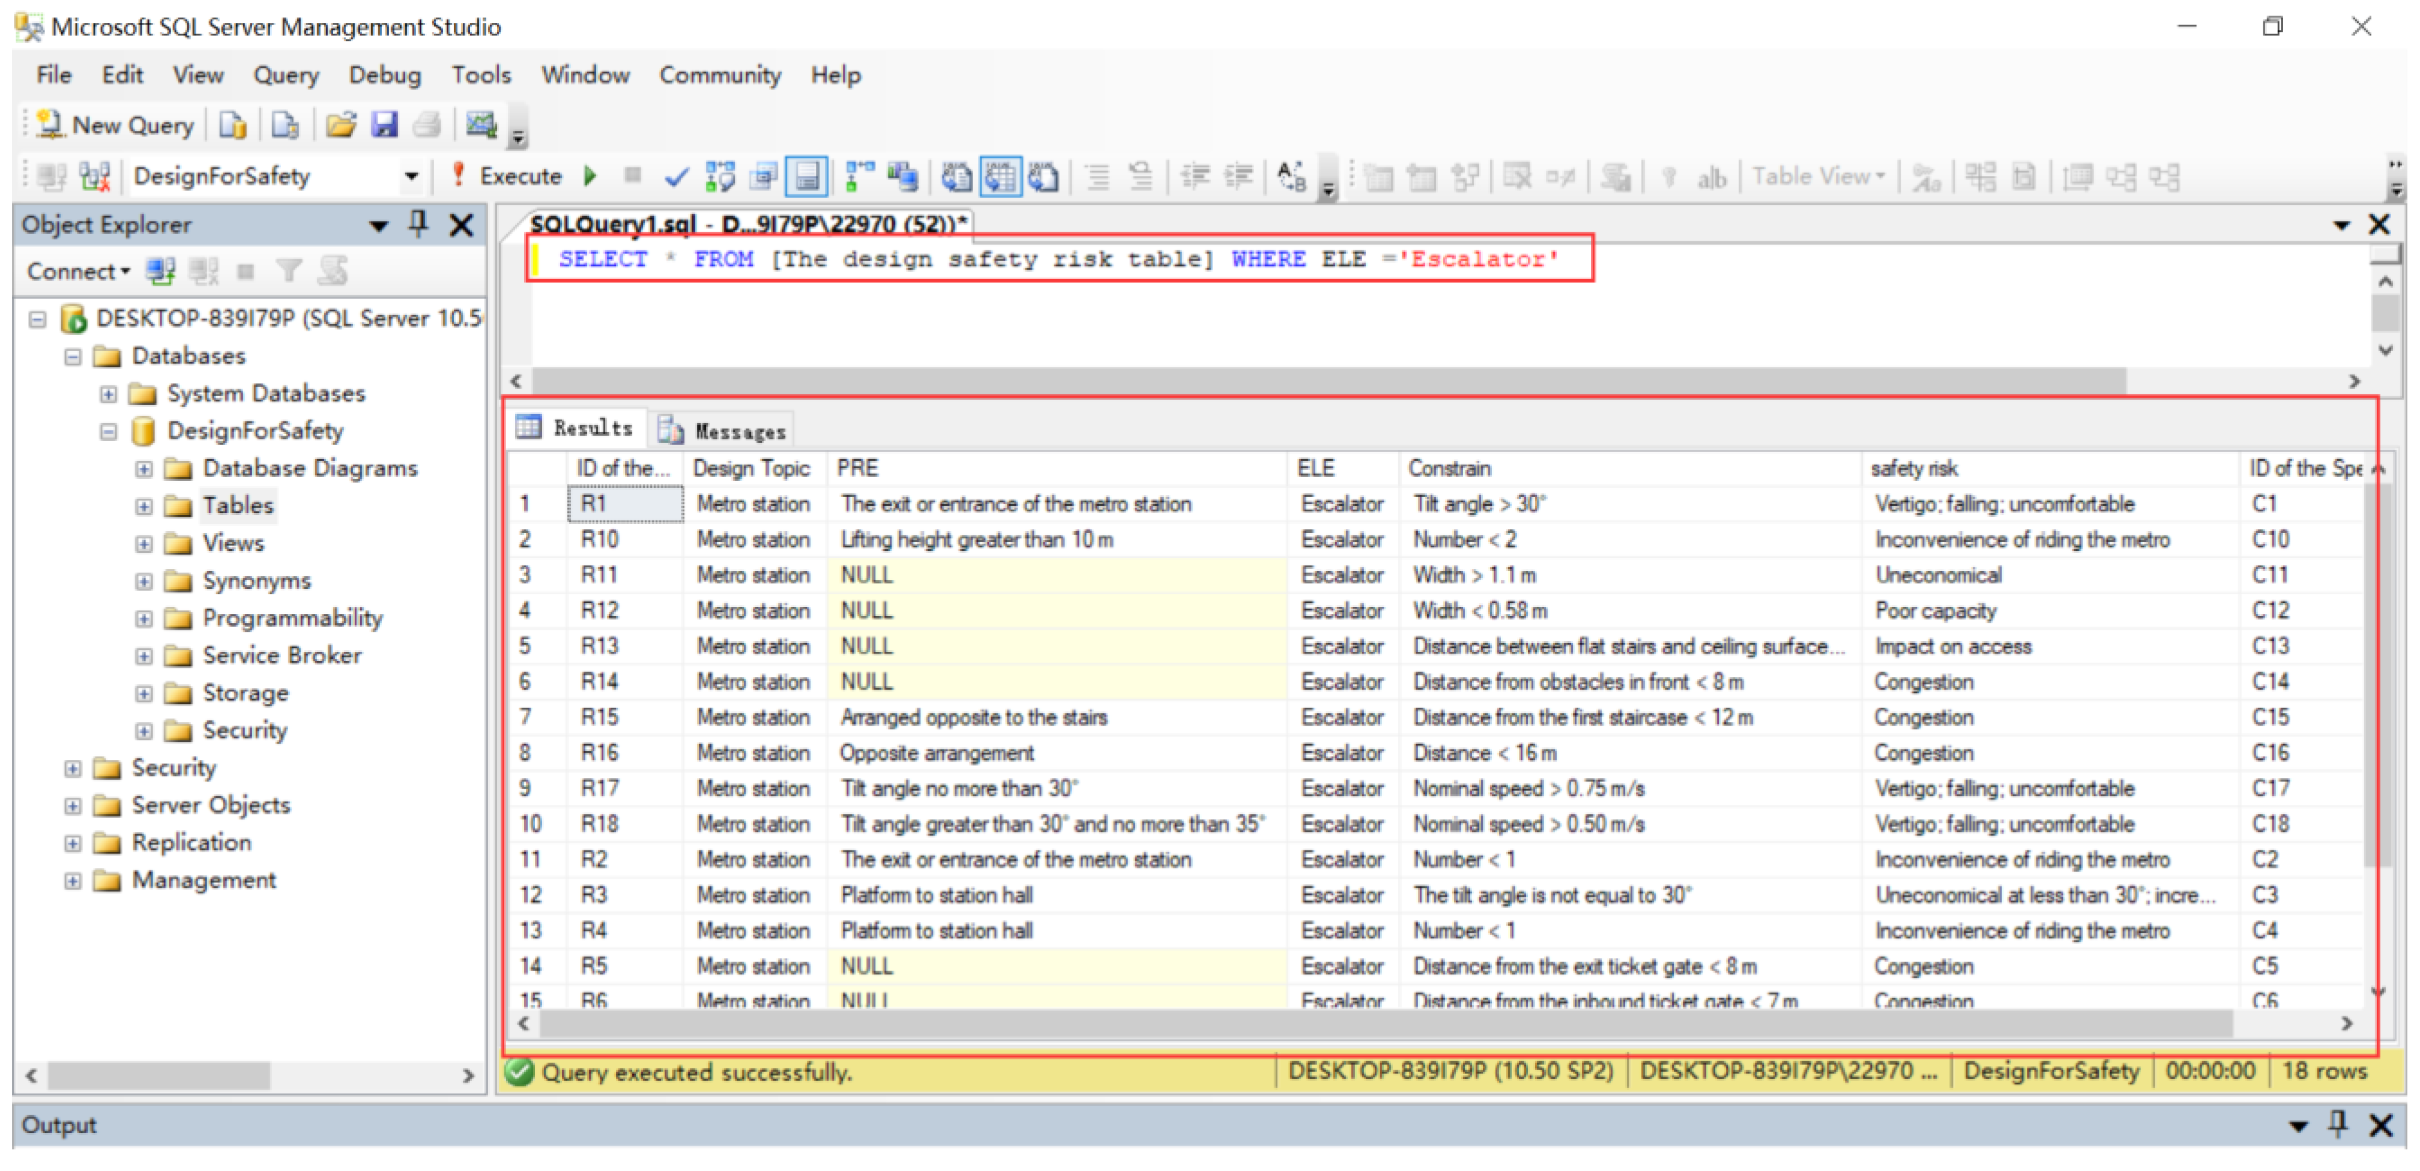Pin the Object Explorer panel
The height and width of the screenshot is (1171, 2420).
pyautogui.click(x=419, y=223)
